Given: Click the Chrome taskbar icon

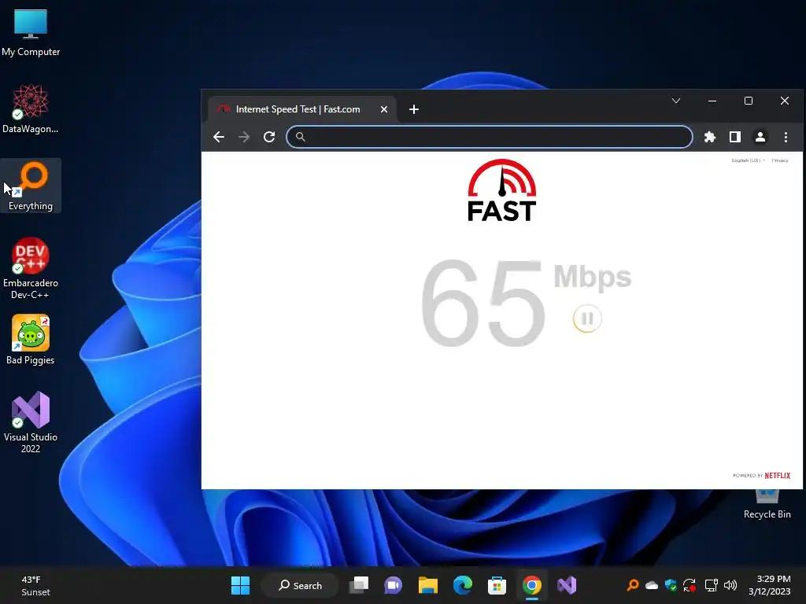Looking at the screenshot, I should tap(532, 585).
